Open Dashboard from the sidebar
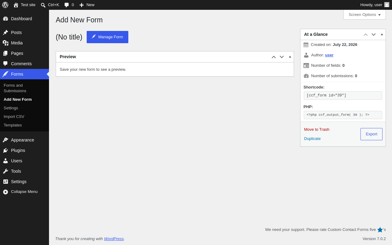This screenshot has width=392, height=245. (x=24, y=19)
